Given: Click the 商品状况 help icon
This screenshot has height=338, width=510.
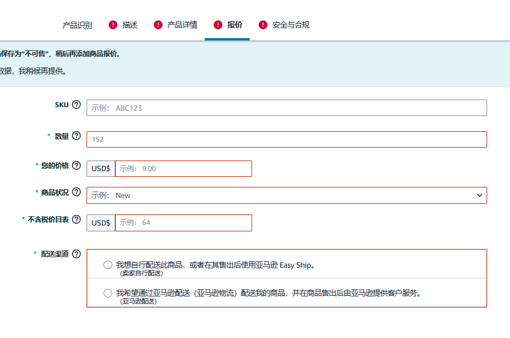Looking at the screenshot, I should coord(77,192).
